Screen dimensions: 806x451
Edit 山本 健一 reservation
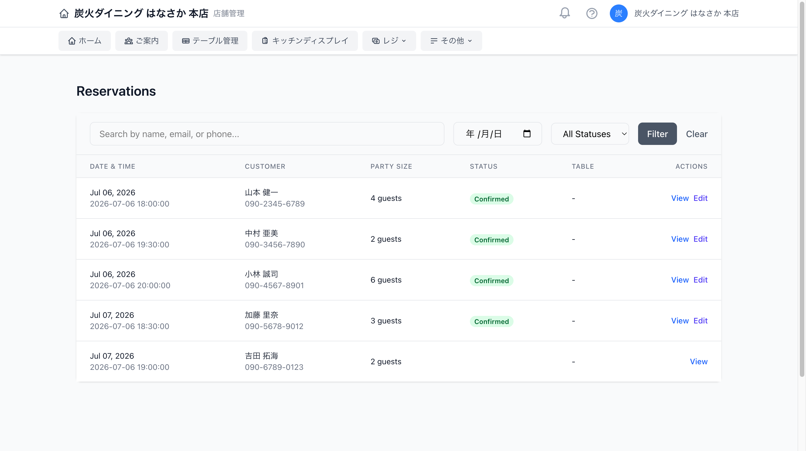(x=700, y=198)
